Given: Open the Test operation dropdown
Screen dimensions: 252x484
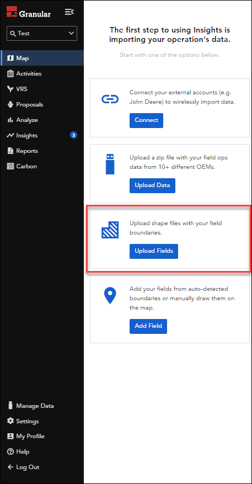Looking at the screenshot, I should tap(42, 33).
